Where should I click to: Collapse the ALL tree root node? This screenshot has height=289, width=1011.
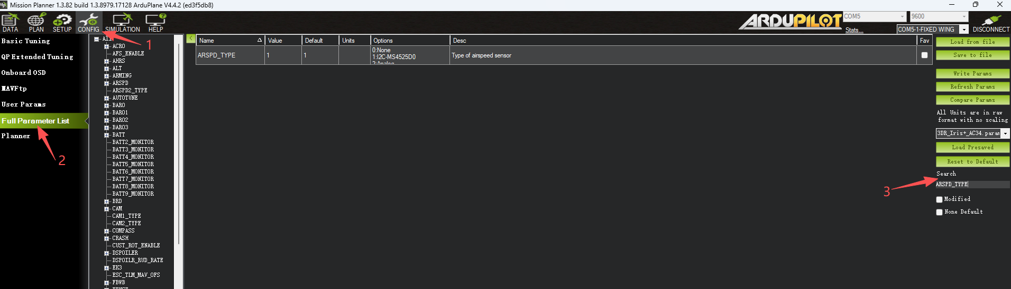96,39
